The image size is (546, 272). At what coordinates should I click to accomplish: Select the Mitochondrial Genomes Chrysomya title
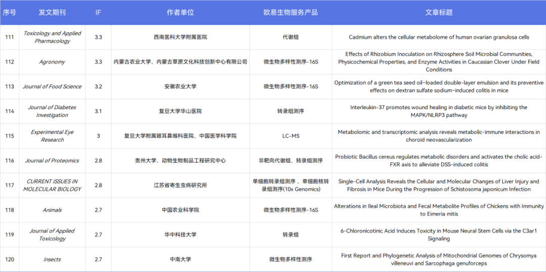coord(439,259)
